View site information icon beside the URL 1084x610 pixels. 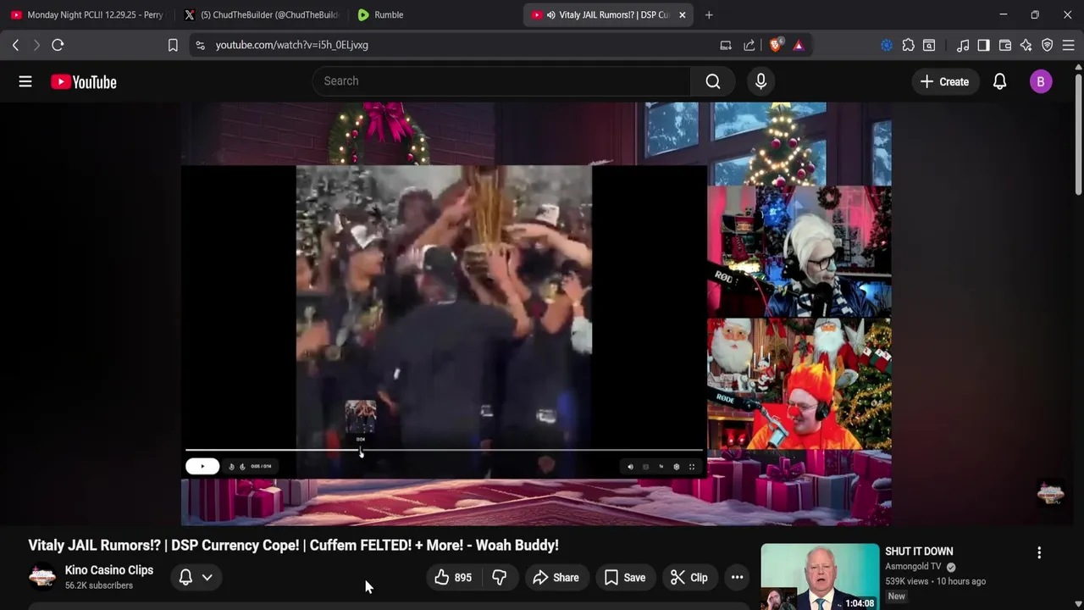coord(200,45)
